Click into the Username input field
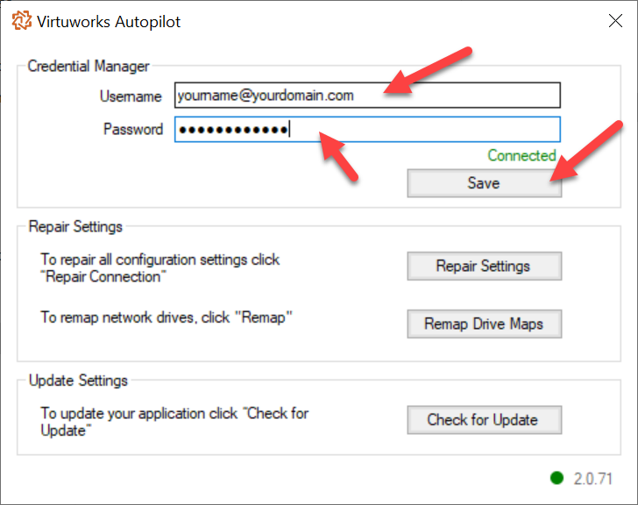The width and height of the screenshot is (638, 505). [x=367, y=96]
